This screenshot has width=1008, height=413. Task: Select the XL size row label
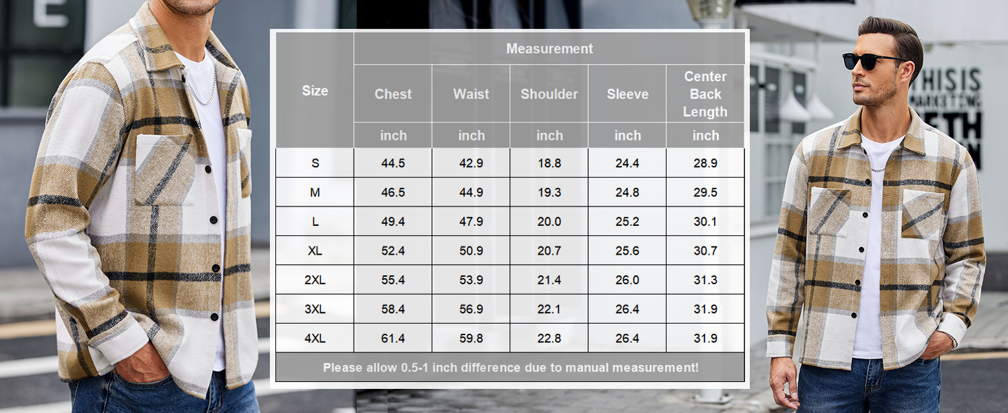click(x=315, y=251)
